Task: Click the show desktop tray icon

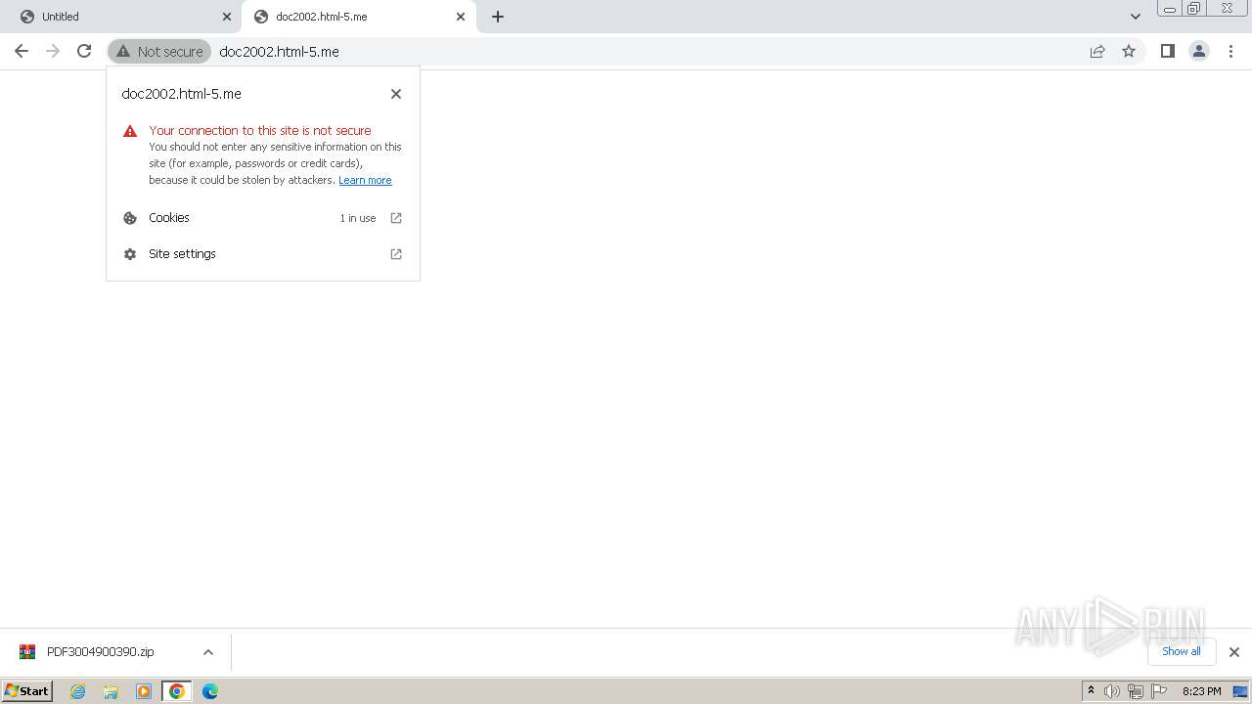Action: click(x=1240, y=691)
